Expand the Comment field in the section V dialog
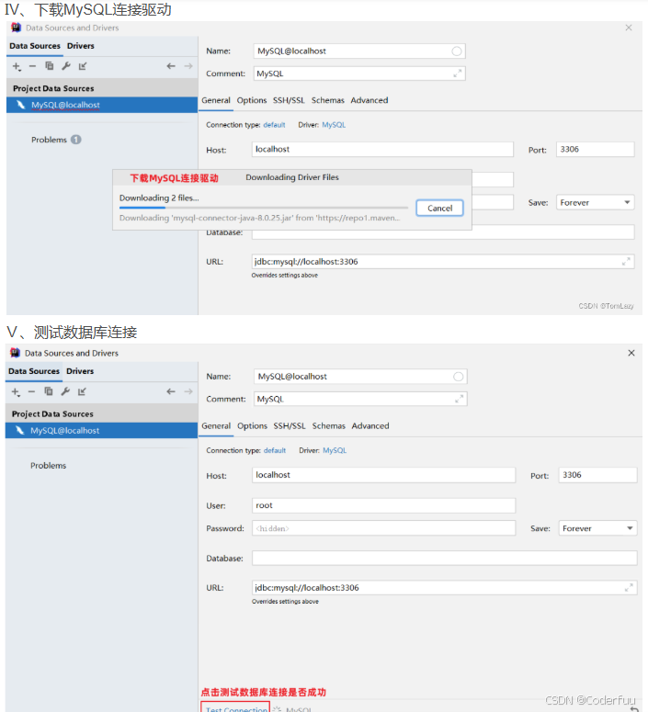Screen dimensions: 648x712 tap(460, 399)
